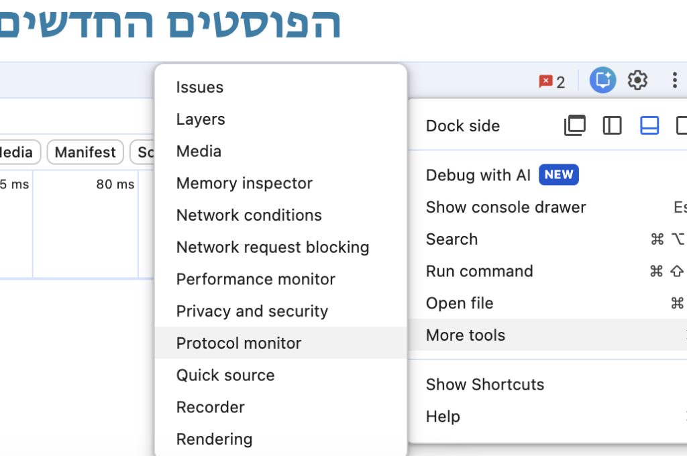Screen dimensions: 687x456
Task: Select the Run command option
Action: point(479,272)
